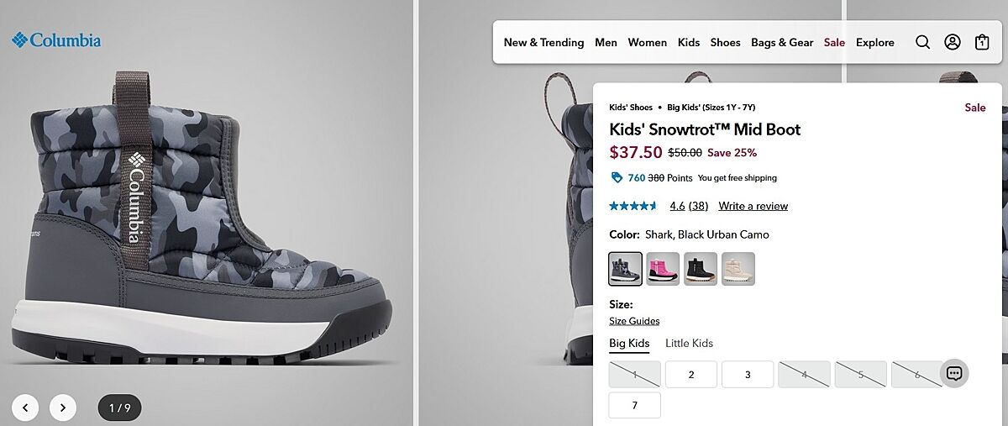Open the search icon in the header

(x=922, y=42)
